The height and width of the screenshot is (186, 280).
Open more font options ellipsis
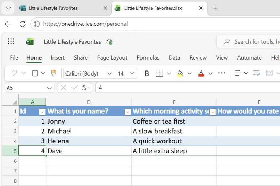click(222, 73)
